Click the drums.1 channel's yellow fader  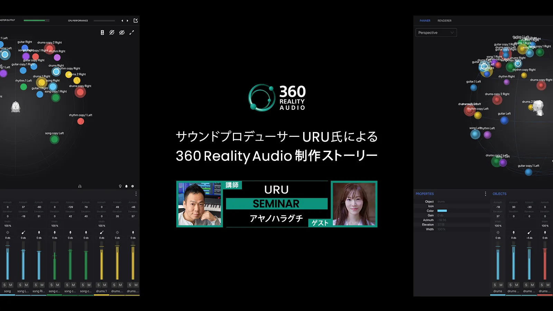click(102, 261)
